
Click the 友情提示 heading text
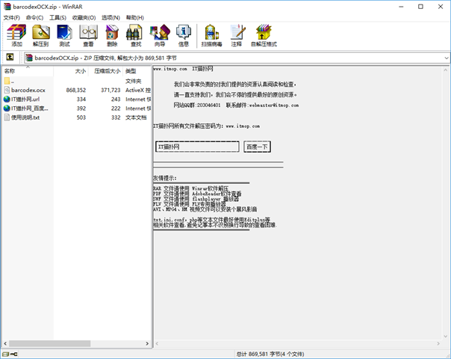click(x=165, y=178)
